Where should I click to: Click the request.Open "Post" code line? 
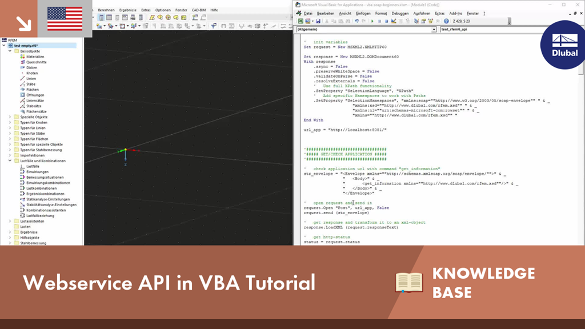346,208
